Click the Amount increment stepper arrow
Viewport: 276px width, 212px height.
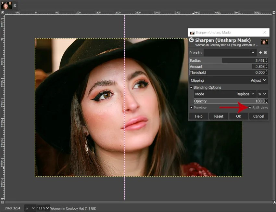pos(267,65)
